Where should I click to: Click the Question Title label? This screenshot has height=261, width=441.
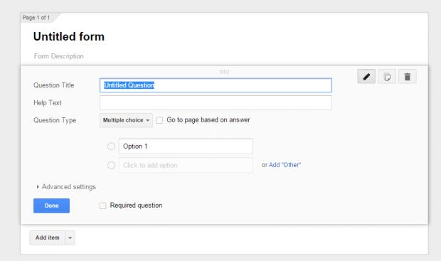pos(54,85)
